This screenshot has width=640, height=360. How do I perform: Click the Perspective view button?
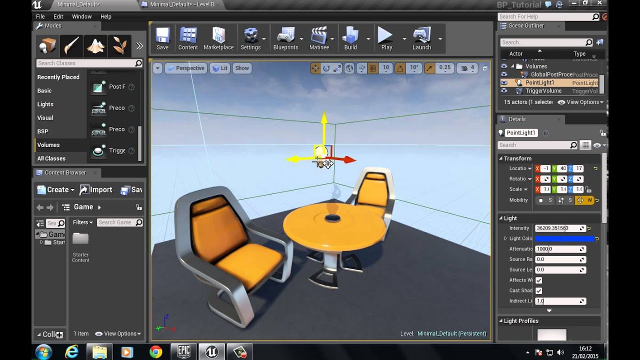185,68
